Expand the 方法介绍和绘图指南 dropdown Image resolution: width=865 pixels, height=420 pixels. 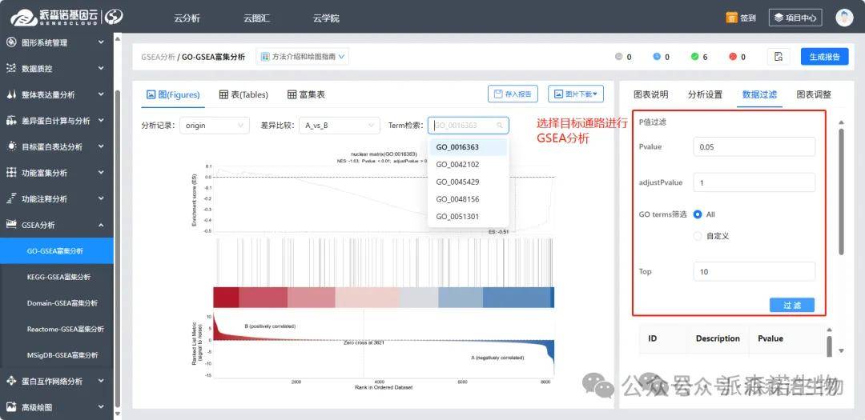303,57
